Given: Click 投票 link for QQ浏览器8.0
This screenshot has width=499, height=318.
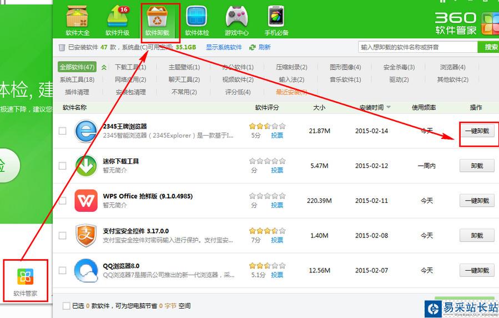Looking at the screenshot, I should (277, 275).
